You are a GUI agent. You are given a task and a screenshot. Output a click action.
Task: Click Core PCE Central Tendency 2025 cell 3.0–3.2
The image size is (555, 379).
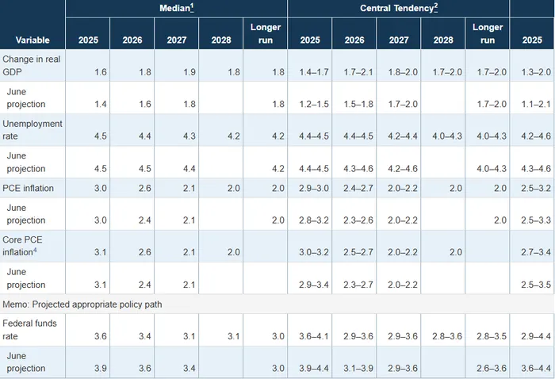pyautogui.click(x=310, y=253)
